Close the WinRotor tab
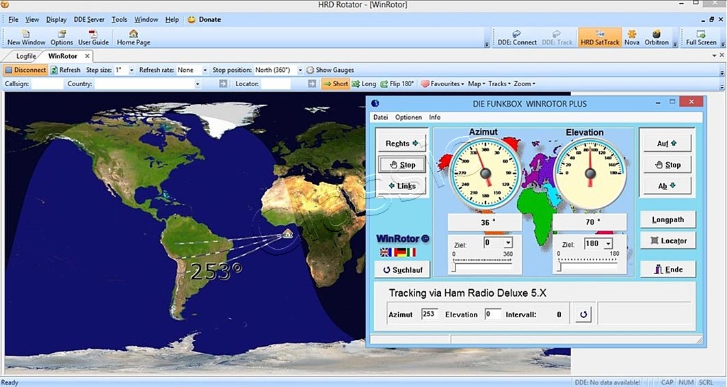The image size is (727, 387). [x=87, y=56]
